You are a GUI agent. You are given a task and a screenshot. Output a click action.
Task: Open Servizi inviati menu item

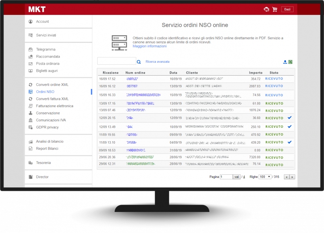click(x=46, y=35)
